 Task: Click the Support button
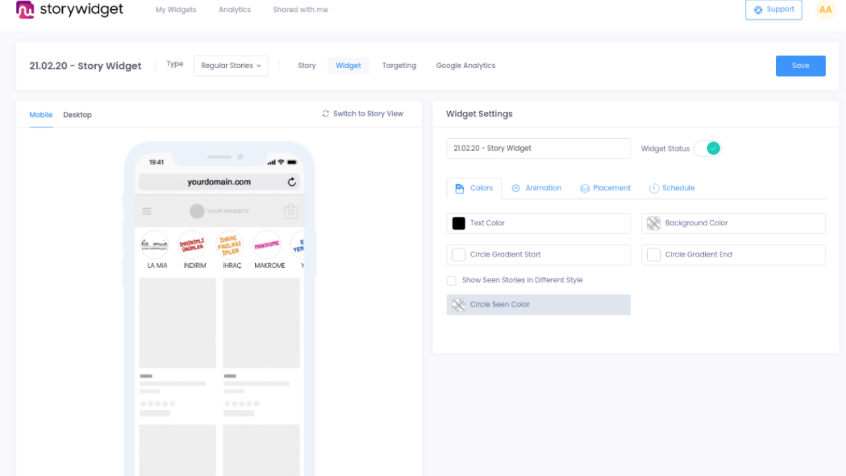coord(773,10)
